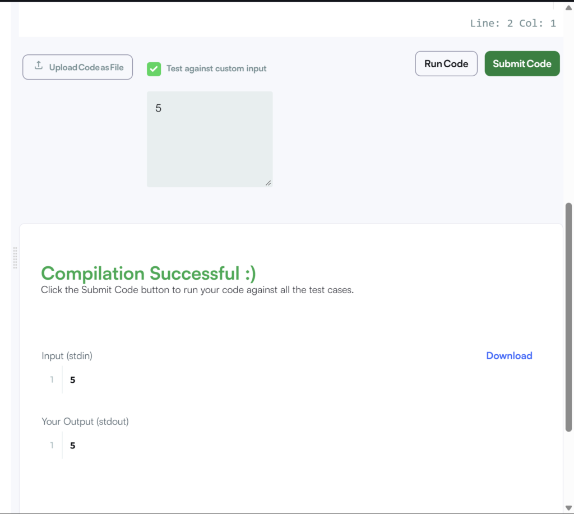Click the textarea resize grip

(268, 183)
